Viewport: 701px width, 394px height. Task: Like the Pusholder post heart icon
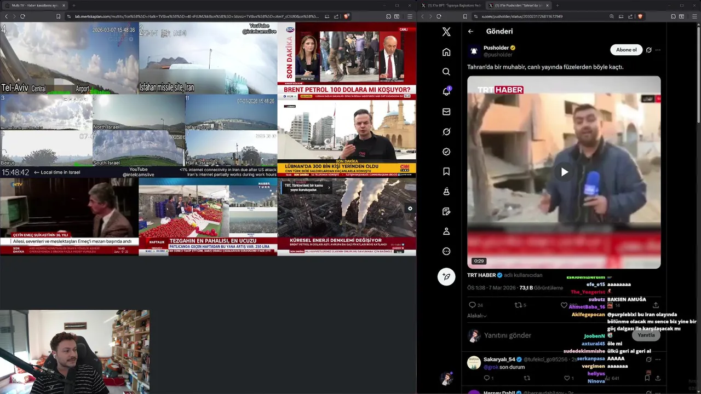[564, 305]
